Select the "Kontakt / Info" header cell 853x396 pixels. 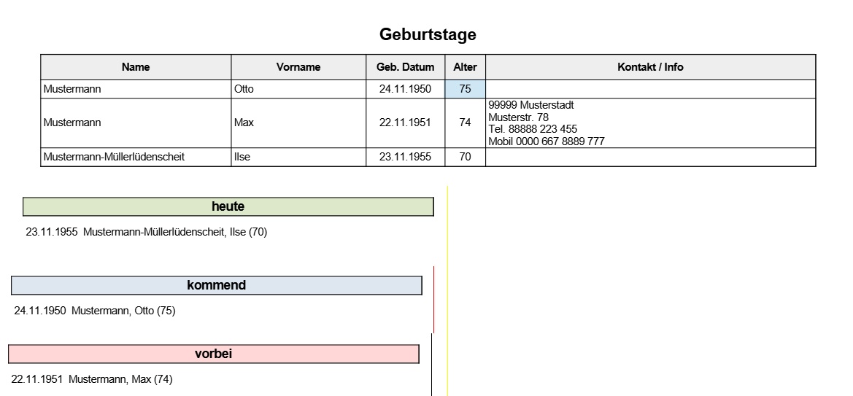click(650, 67)
